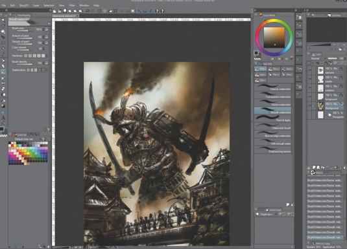
Task: Toggle visibility of the castle layer
Action: click(309, 79)
